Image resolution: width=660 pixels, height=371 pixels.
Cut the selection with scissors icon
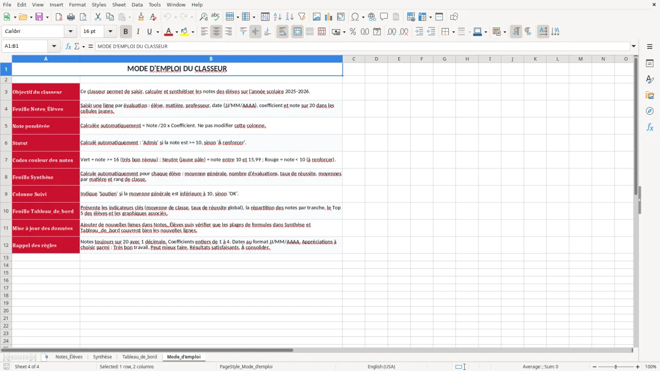(97, 17)
